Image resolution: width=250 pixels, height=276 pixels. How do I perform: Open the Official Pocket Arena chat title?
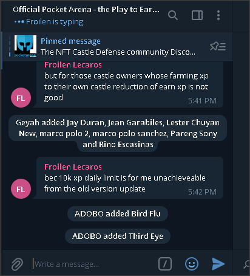[86, 10]
